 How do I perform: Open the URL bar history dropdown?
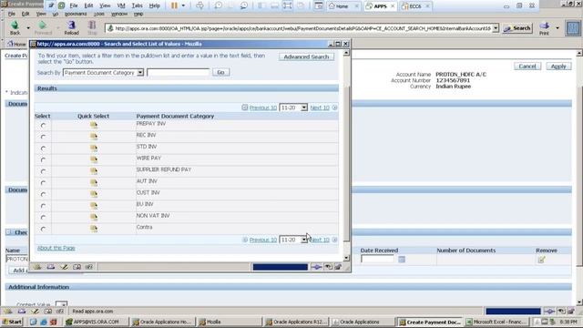click(496, 28)
